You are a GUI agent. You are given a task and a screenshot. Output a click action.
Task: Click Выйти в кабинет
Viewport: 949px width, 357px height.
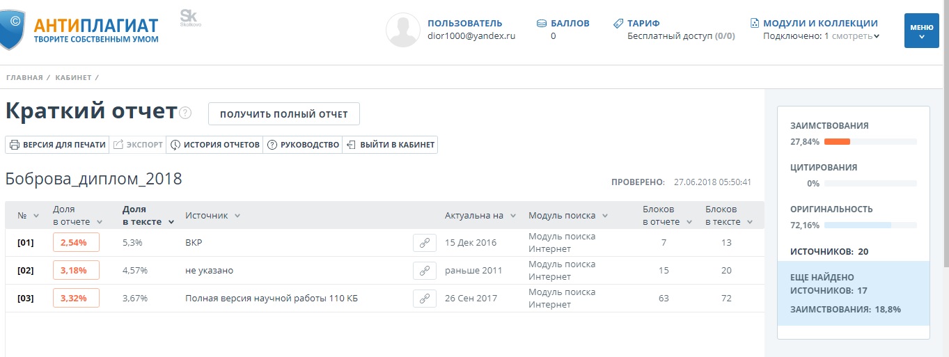pos(391,145)
